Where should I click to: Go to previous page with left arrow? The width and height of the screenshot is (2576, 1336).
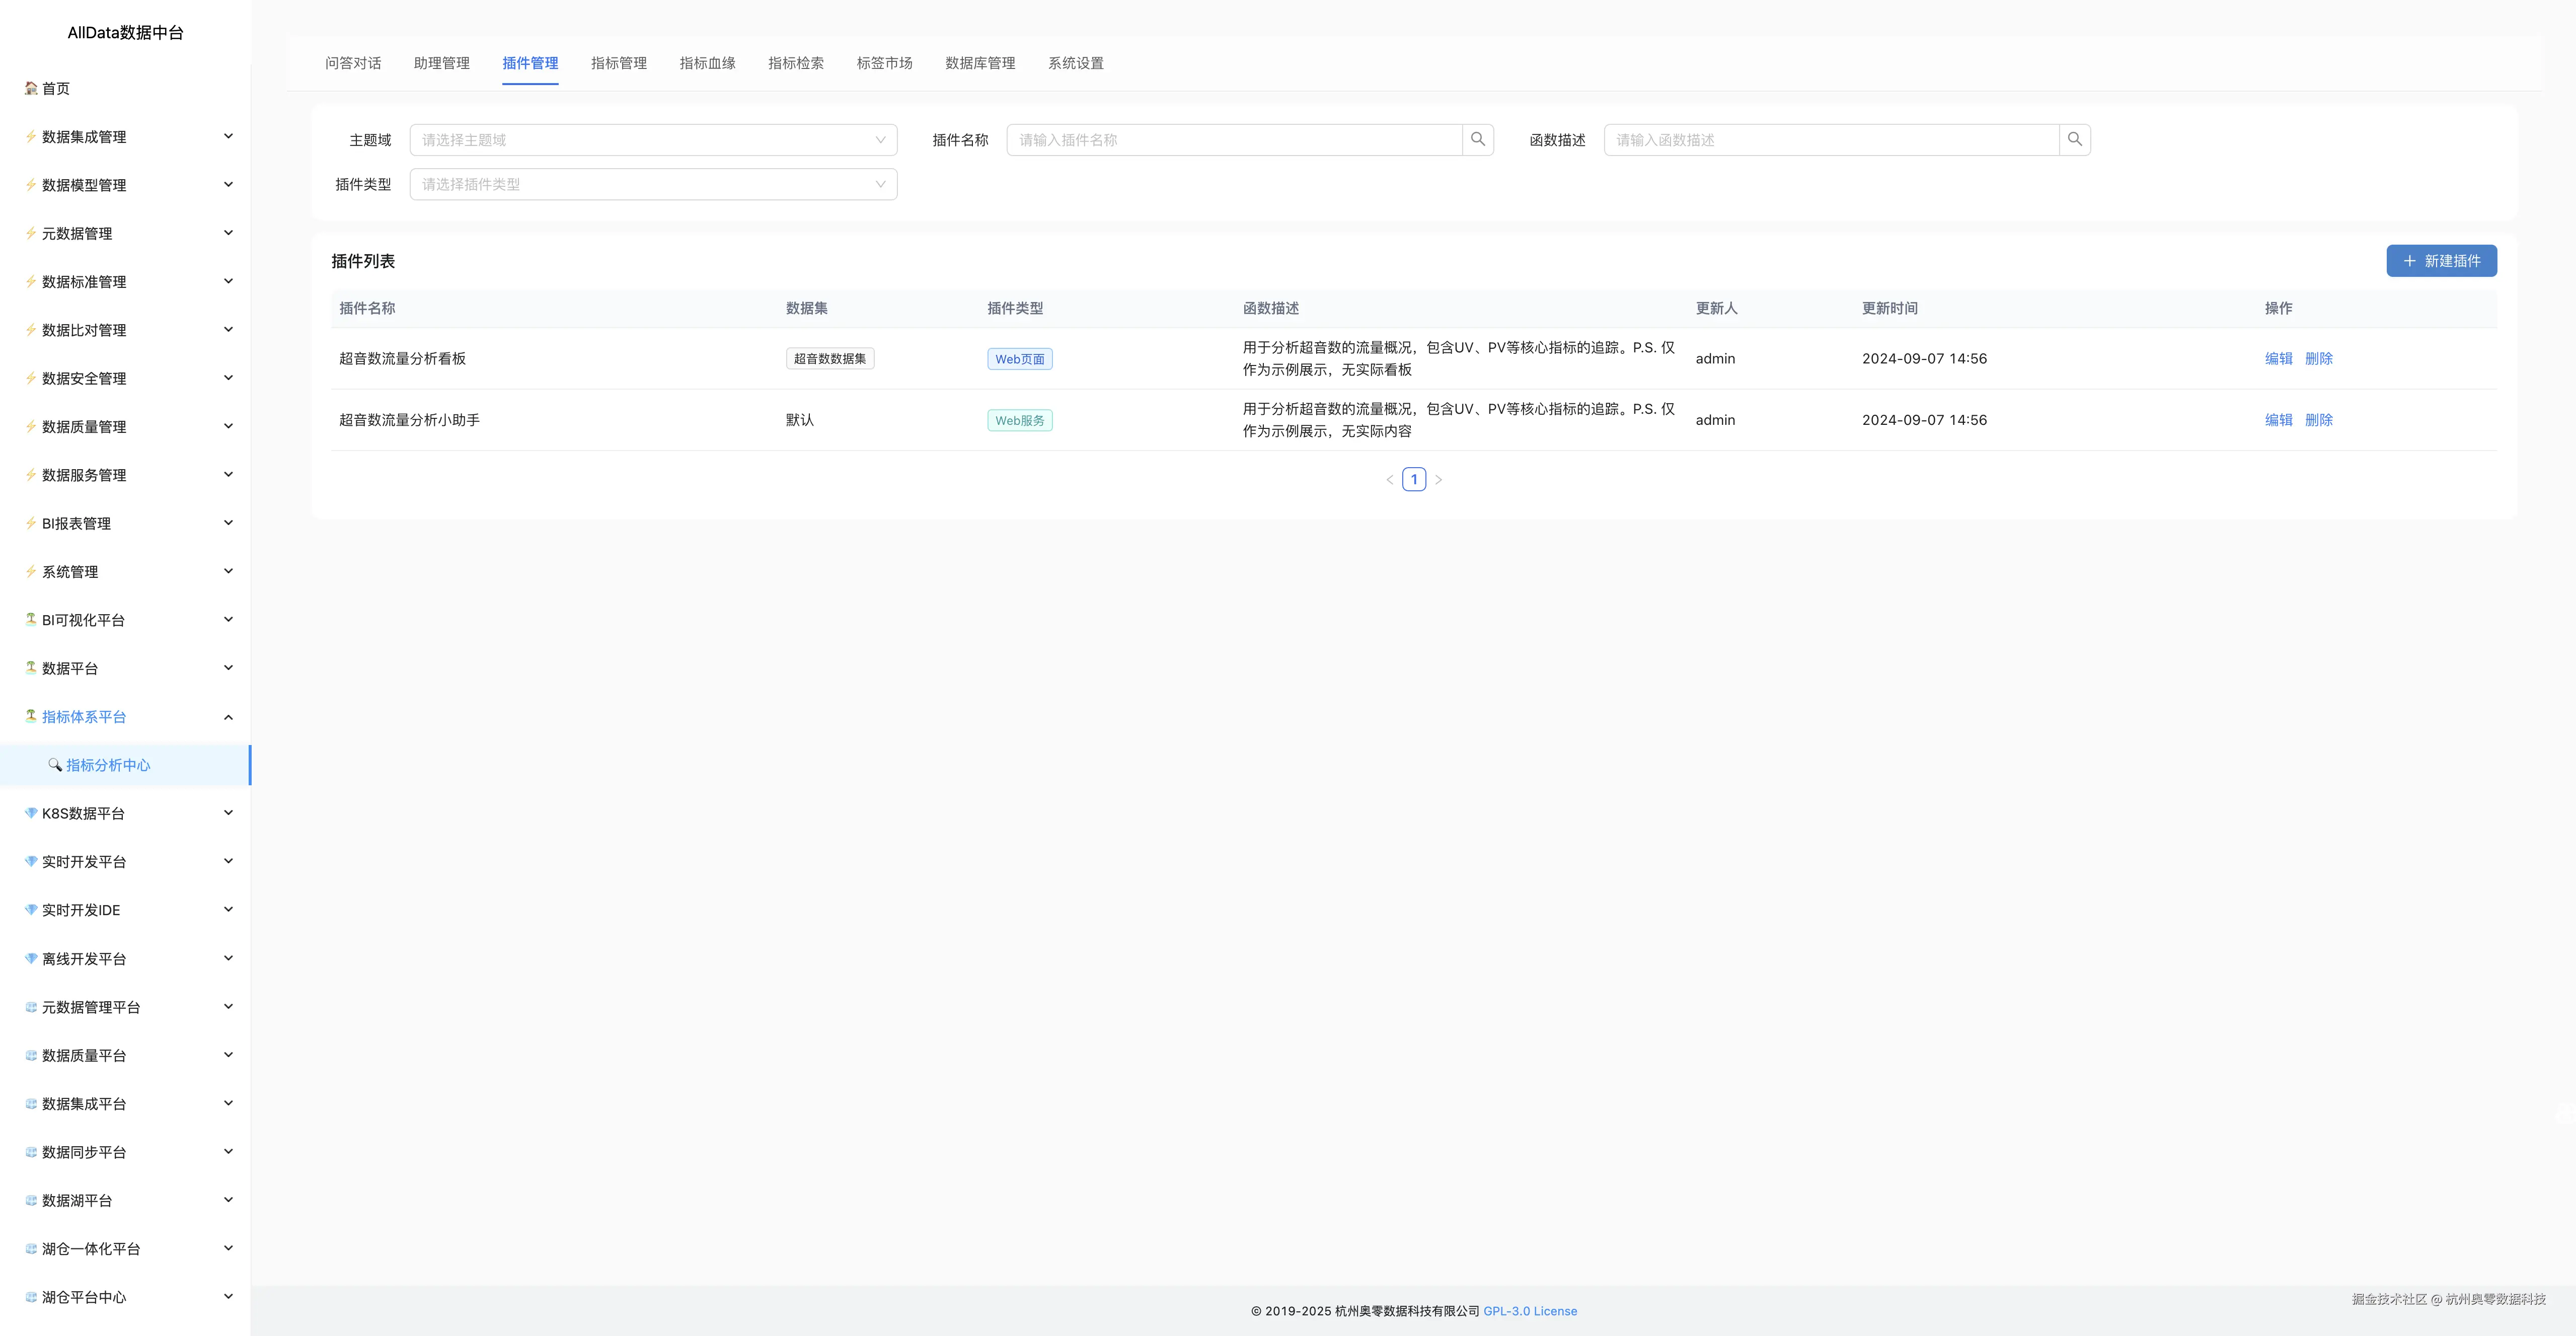pos(1389,480)
